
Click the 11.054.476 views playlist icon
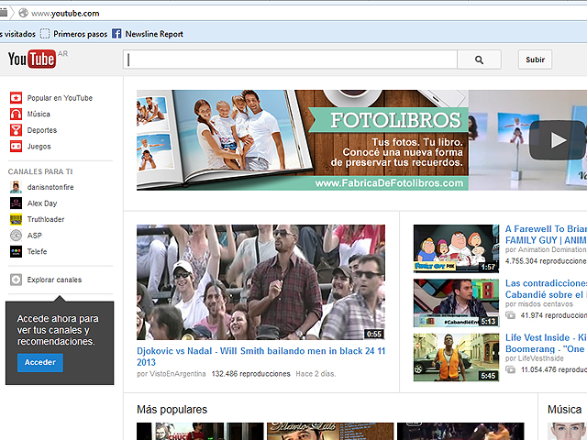tap(510, 369)
